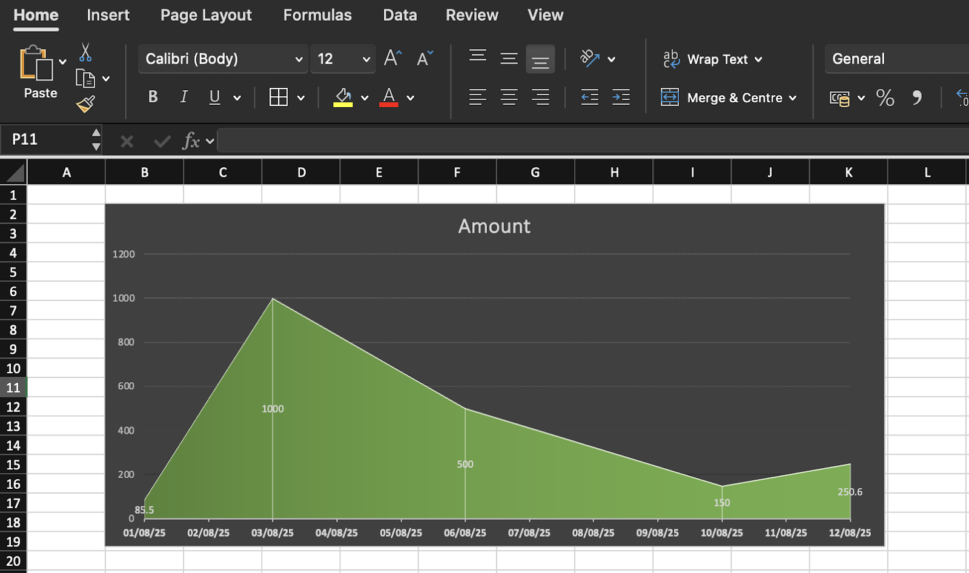Switch to Insert tab
This screenshot has width=969, height=573.
(x=108, y=15)
